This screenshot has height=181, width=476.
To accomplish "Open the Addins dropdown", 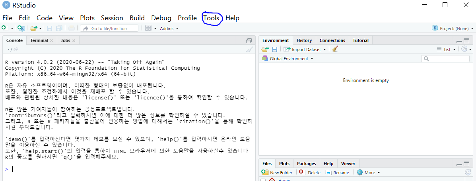I will pyautogui.click(x=169, y=29).
